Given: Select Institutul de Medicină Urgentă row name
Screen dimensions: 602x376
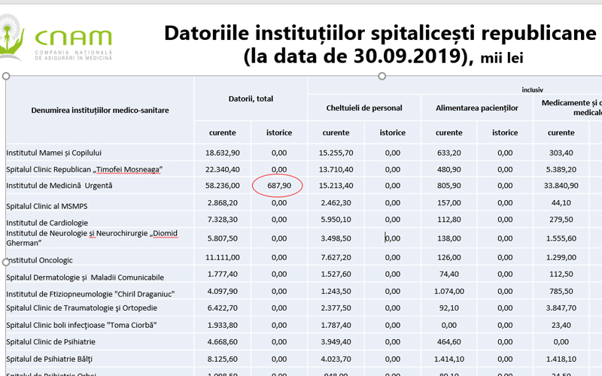Looking at the screenshot, I should pos(59,185).
